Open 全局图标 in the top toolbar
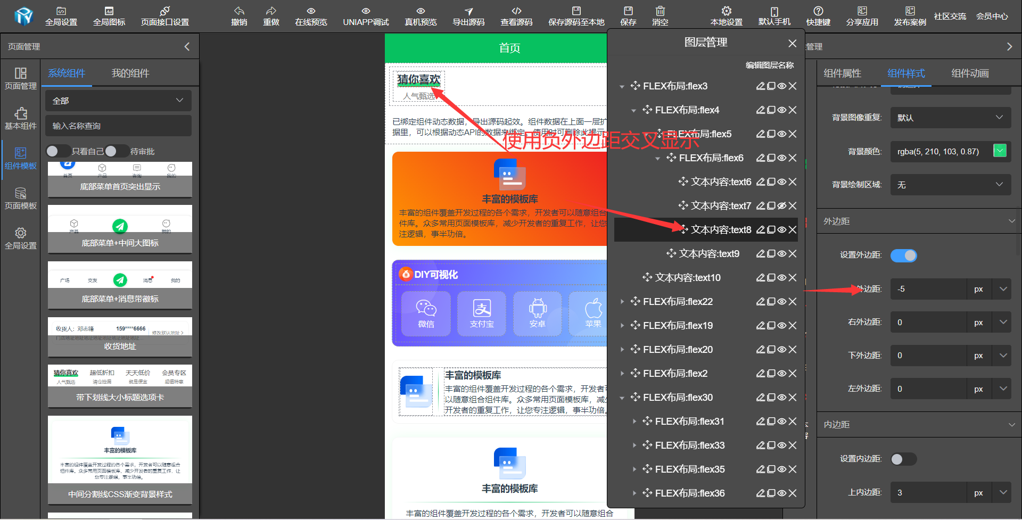 coord(109,16)
